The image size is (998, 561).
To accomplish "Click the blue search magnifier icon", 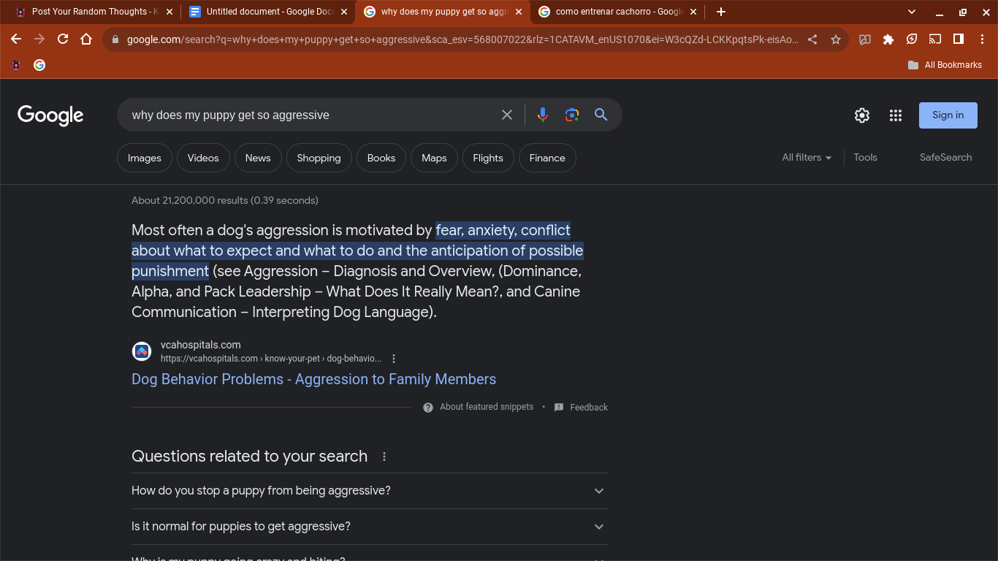I will pos(601,115).
